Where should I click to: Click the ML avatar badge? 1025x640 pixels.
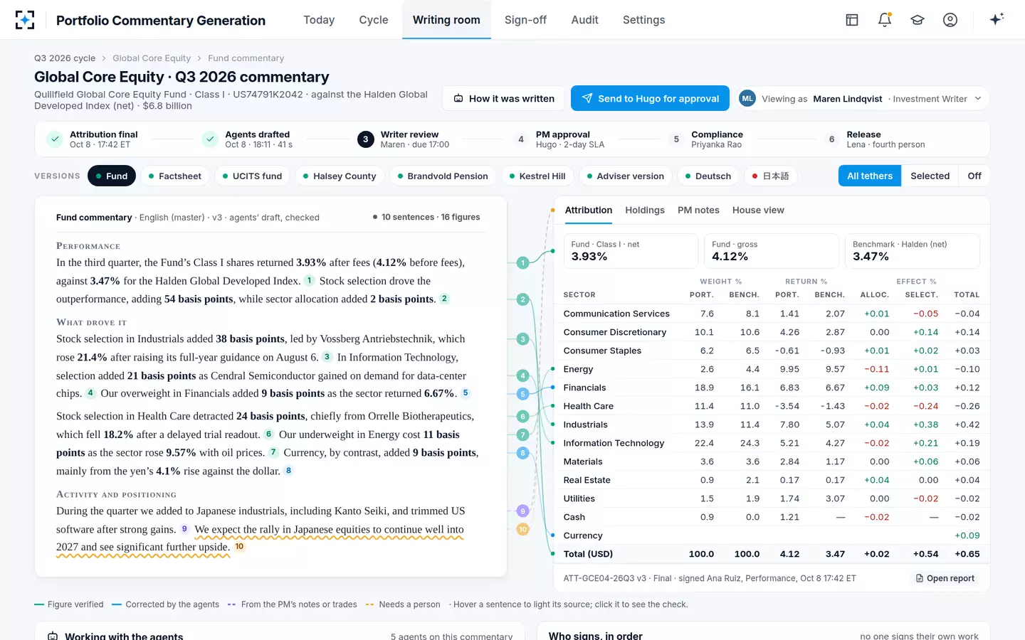tap(747, 99)
